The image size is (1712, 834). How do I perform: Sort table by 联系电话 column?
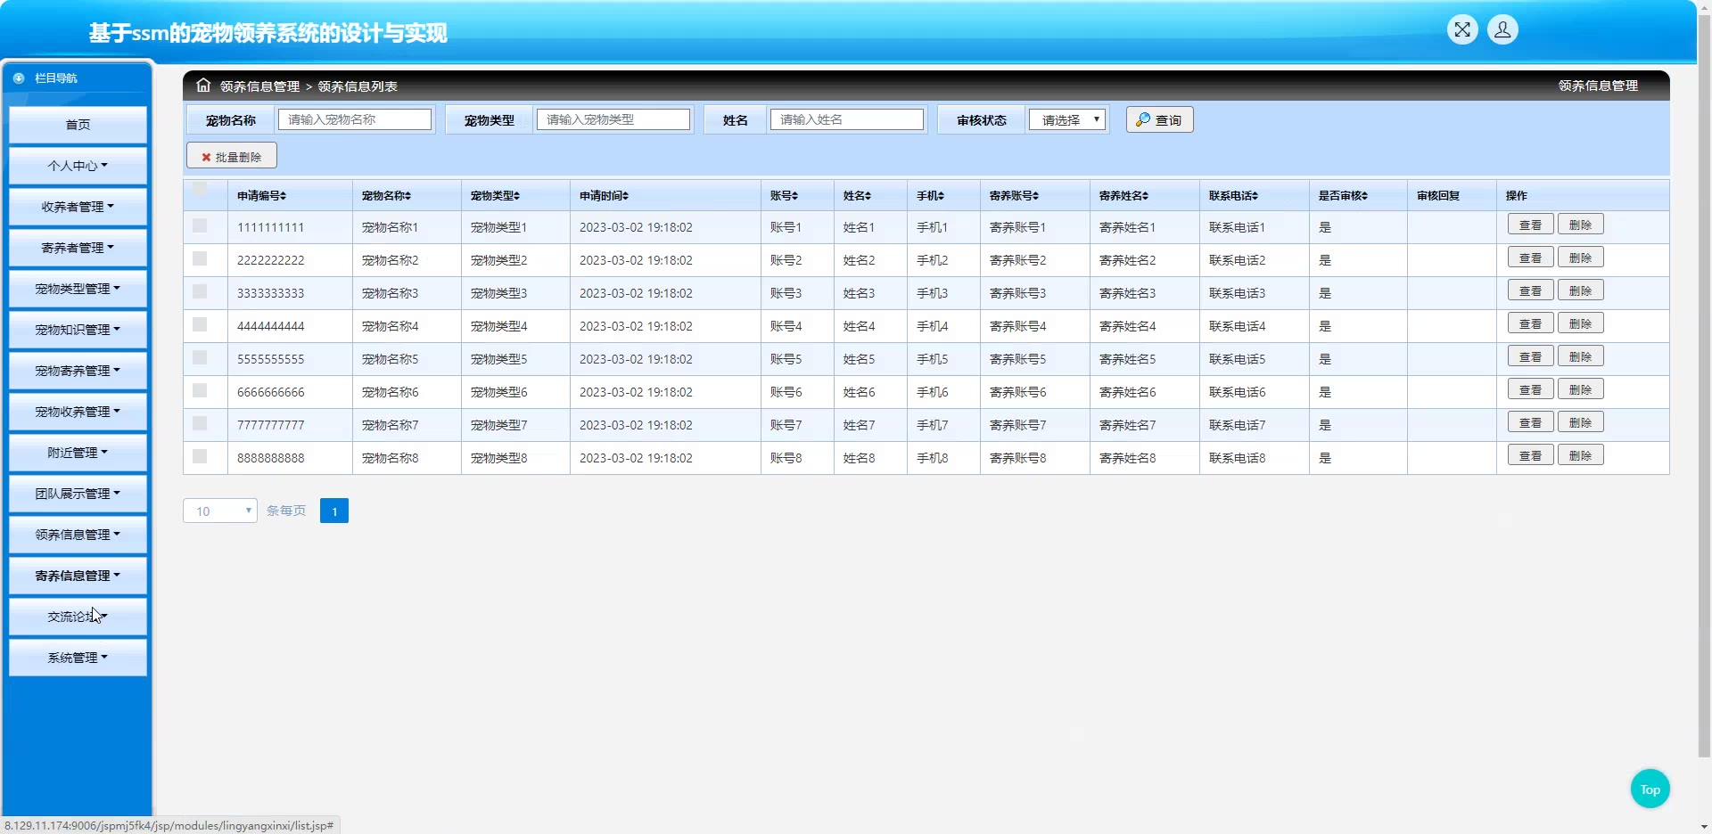tap(1233, 196)
